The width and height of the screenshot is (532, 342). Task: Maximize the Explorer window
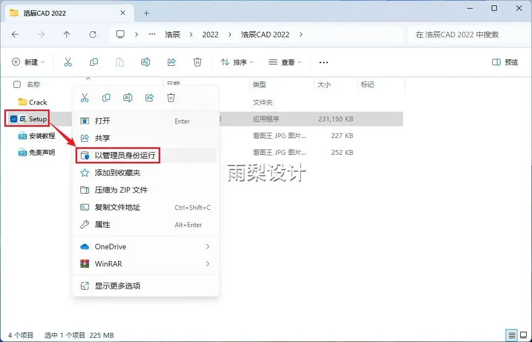click(x=494, y=8)
